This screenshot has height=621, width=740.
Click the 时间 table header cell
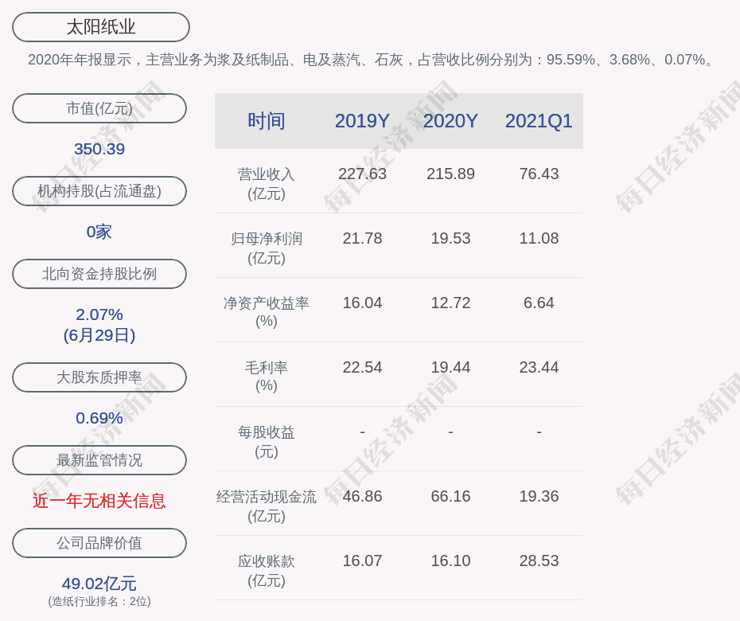(267, 121)
